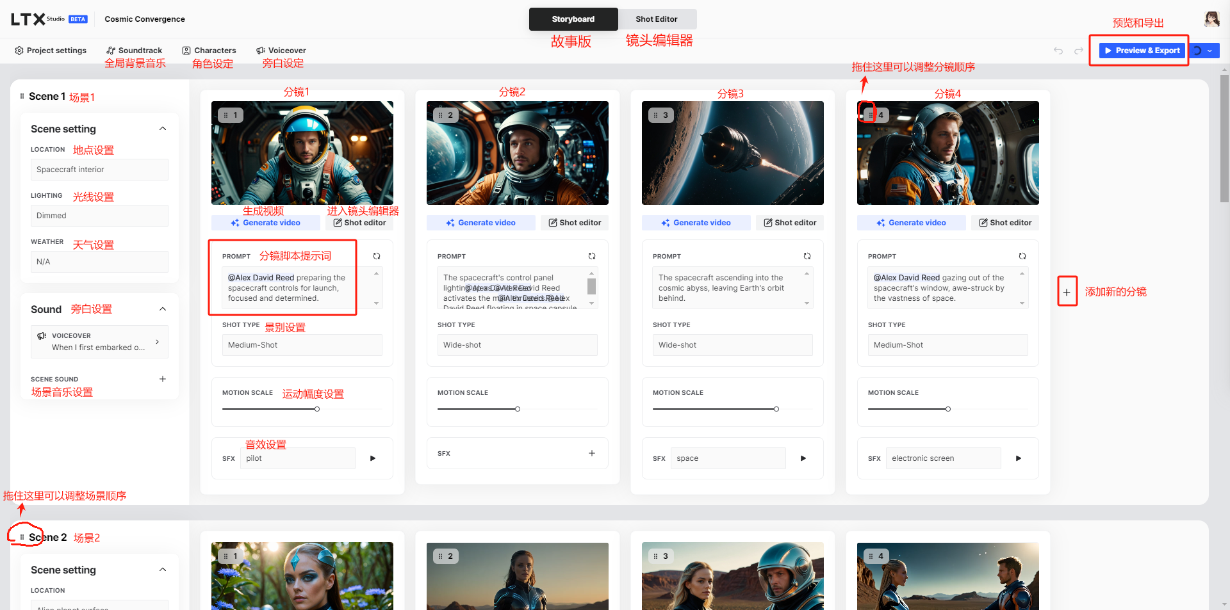Click the pilot SFX input field
This screenshot has width=1230, height=610.
click(298, 458)
